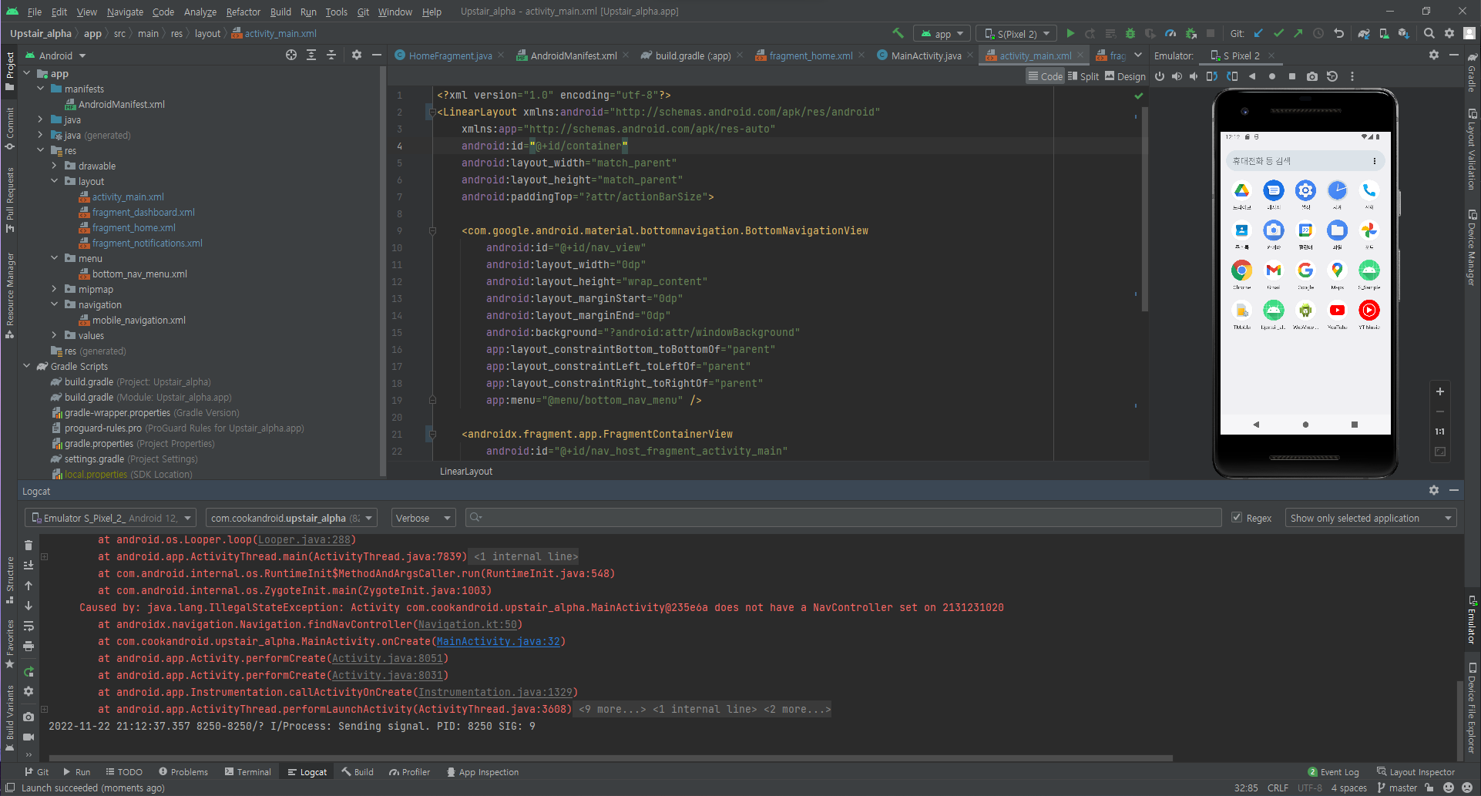1481x796 pixels.
Task: Switch the editor to Design view
Action: 1125,76
